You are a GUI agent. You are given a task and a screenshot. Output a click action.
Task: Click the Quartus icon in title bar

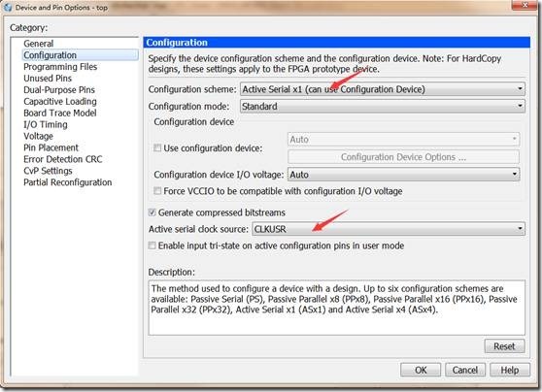(7, 7)
